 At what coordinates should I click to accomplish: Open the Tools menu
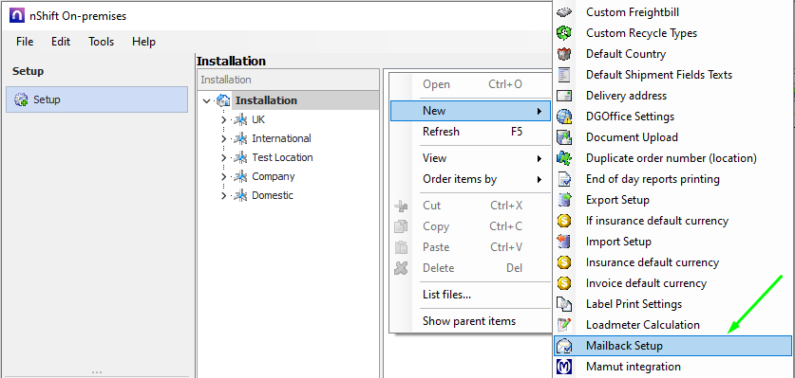click(101, 42)
